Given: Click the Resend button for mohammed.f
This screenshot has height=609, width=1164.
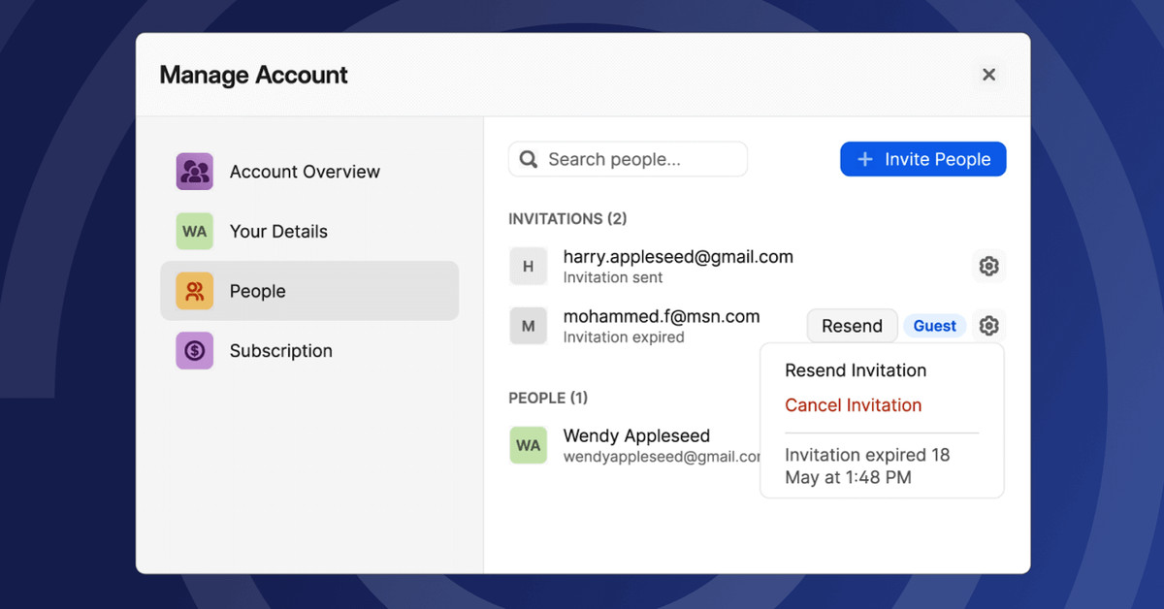Looking at the screenshot, I should [x=852, y=326].
